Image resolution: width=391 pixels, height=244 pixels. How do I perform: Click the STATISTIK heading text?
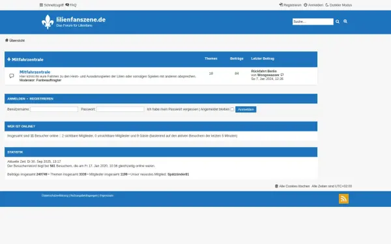pyautogui.click(x=15, y=152)
